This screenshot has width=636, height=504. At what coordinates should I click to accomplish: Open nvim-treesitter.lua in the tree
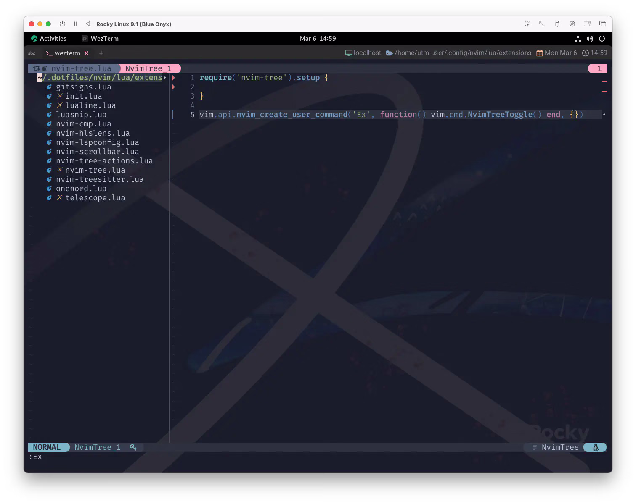tap(100, 179)
